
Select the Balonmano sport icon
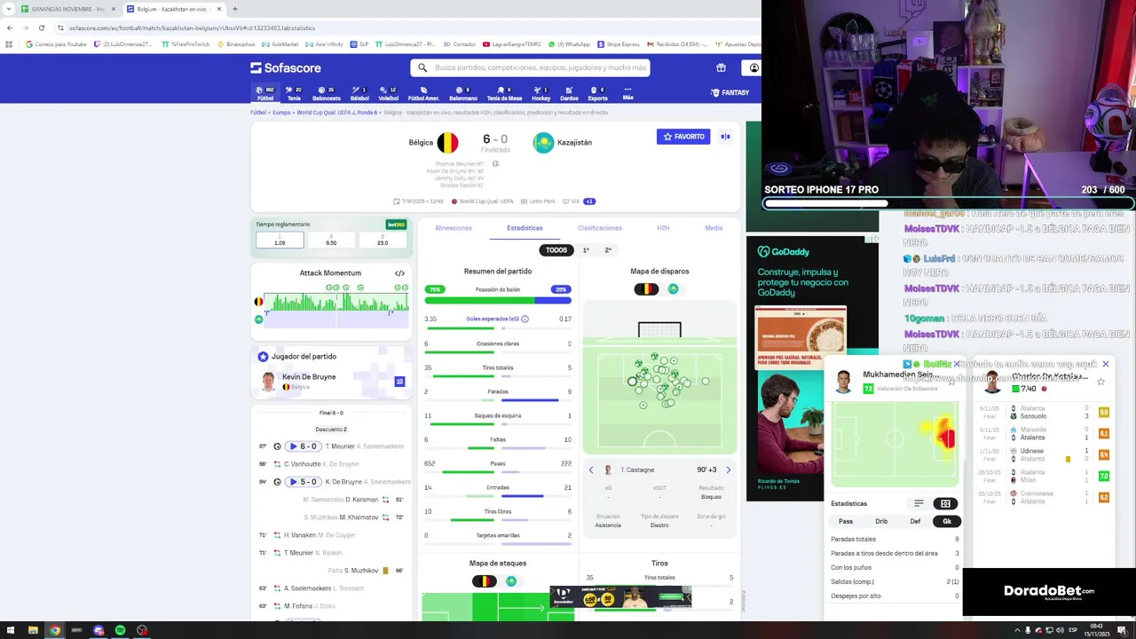point(463,93)
